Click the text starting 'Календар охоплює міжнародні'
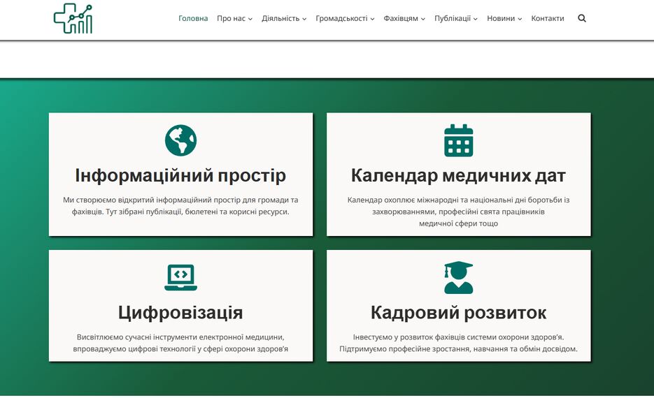Screen dimensions: 654x398 tap(458, 212)
